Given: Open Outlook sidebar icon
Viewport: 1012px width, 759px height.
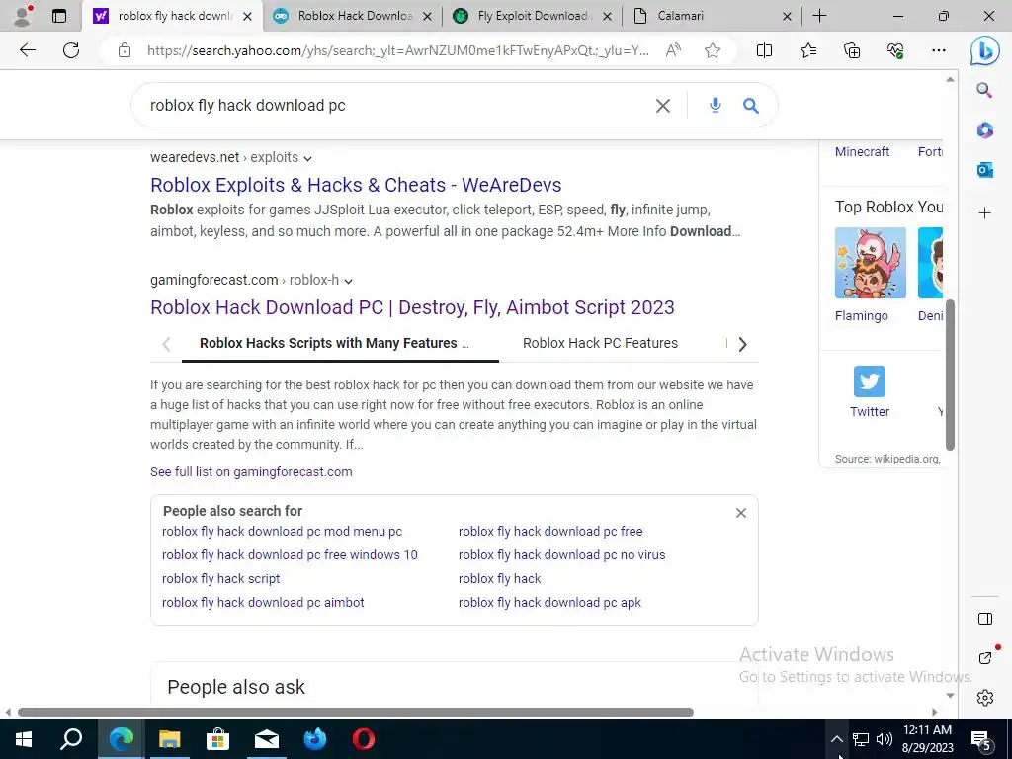Looking at the screenshot, I should (985, 170).
